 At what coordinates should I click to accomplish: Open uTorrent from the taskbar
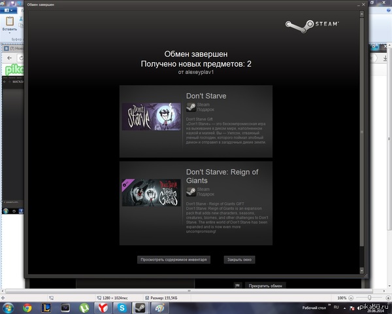[84, 307]
